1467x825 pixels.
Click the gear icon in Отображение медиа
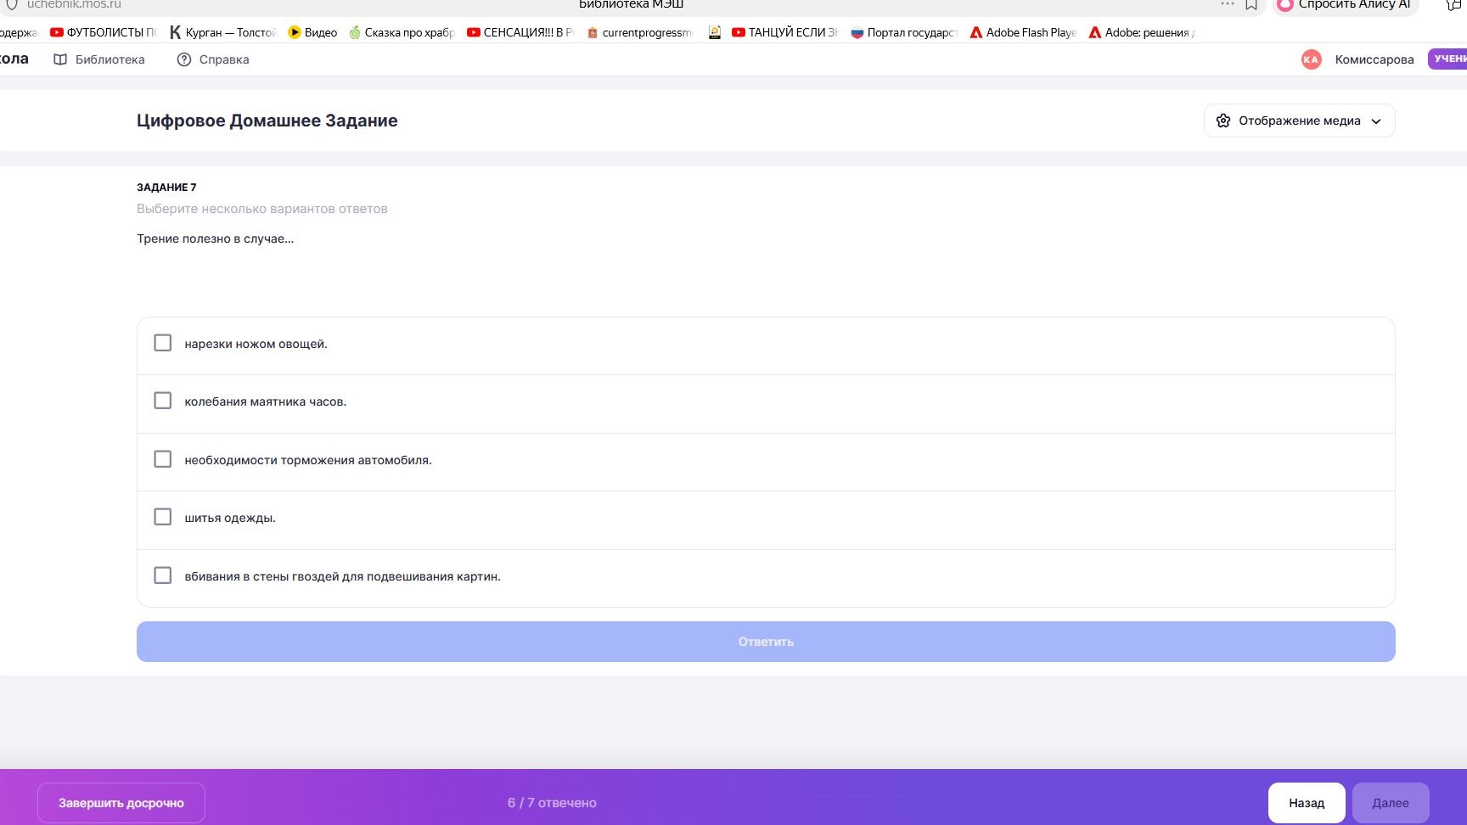(1223, 121)
